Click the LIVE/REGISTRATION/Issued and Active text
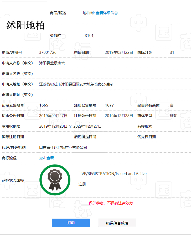191x236 pixels. point(112,174)
